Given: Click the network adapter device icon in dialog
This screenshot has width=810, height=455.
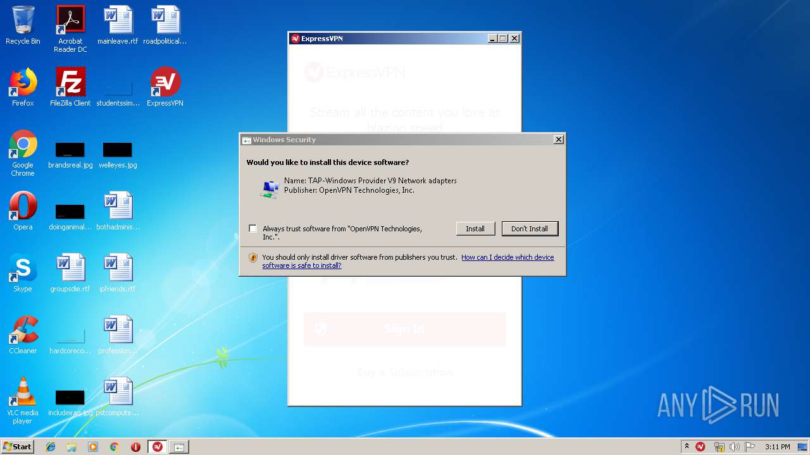Looking at the screenshot, I should tap(270, 188).
